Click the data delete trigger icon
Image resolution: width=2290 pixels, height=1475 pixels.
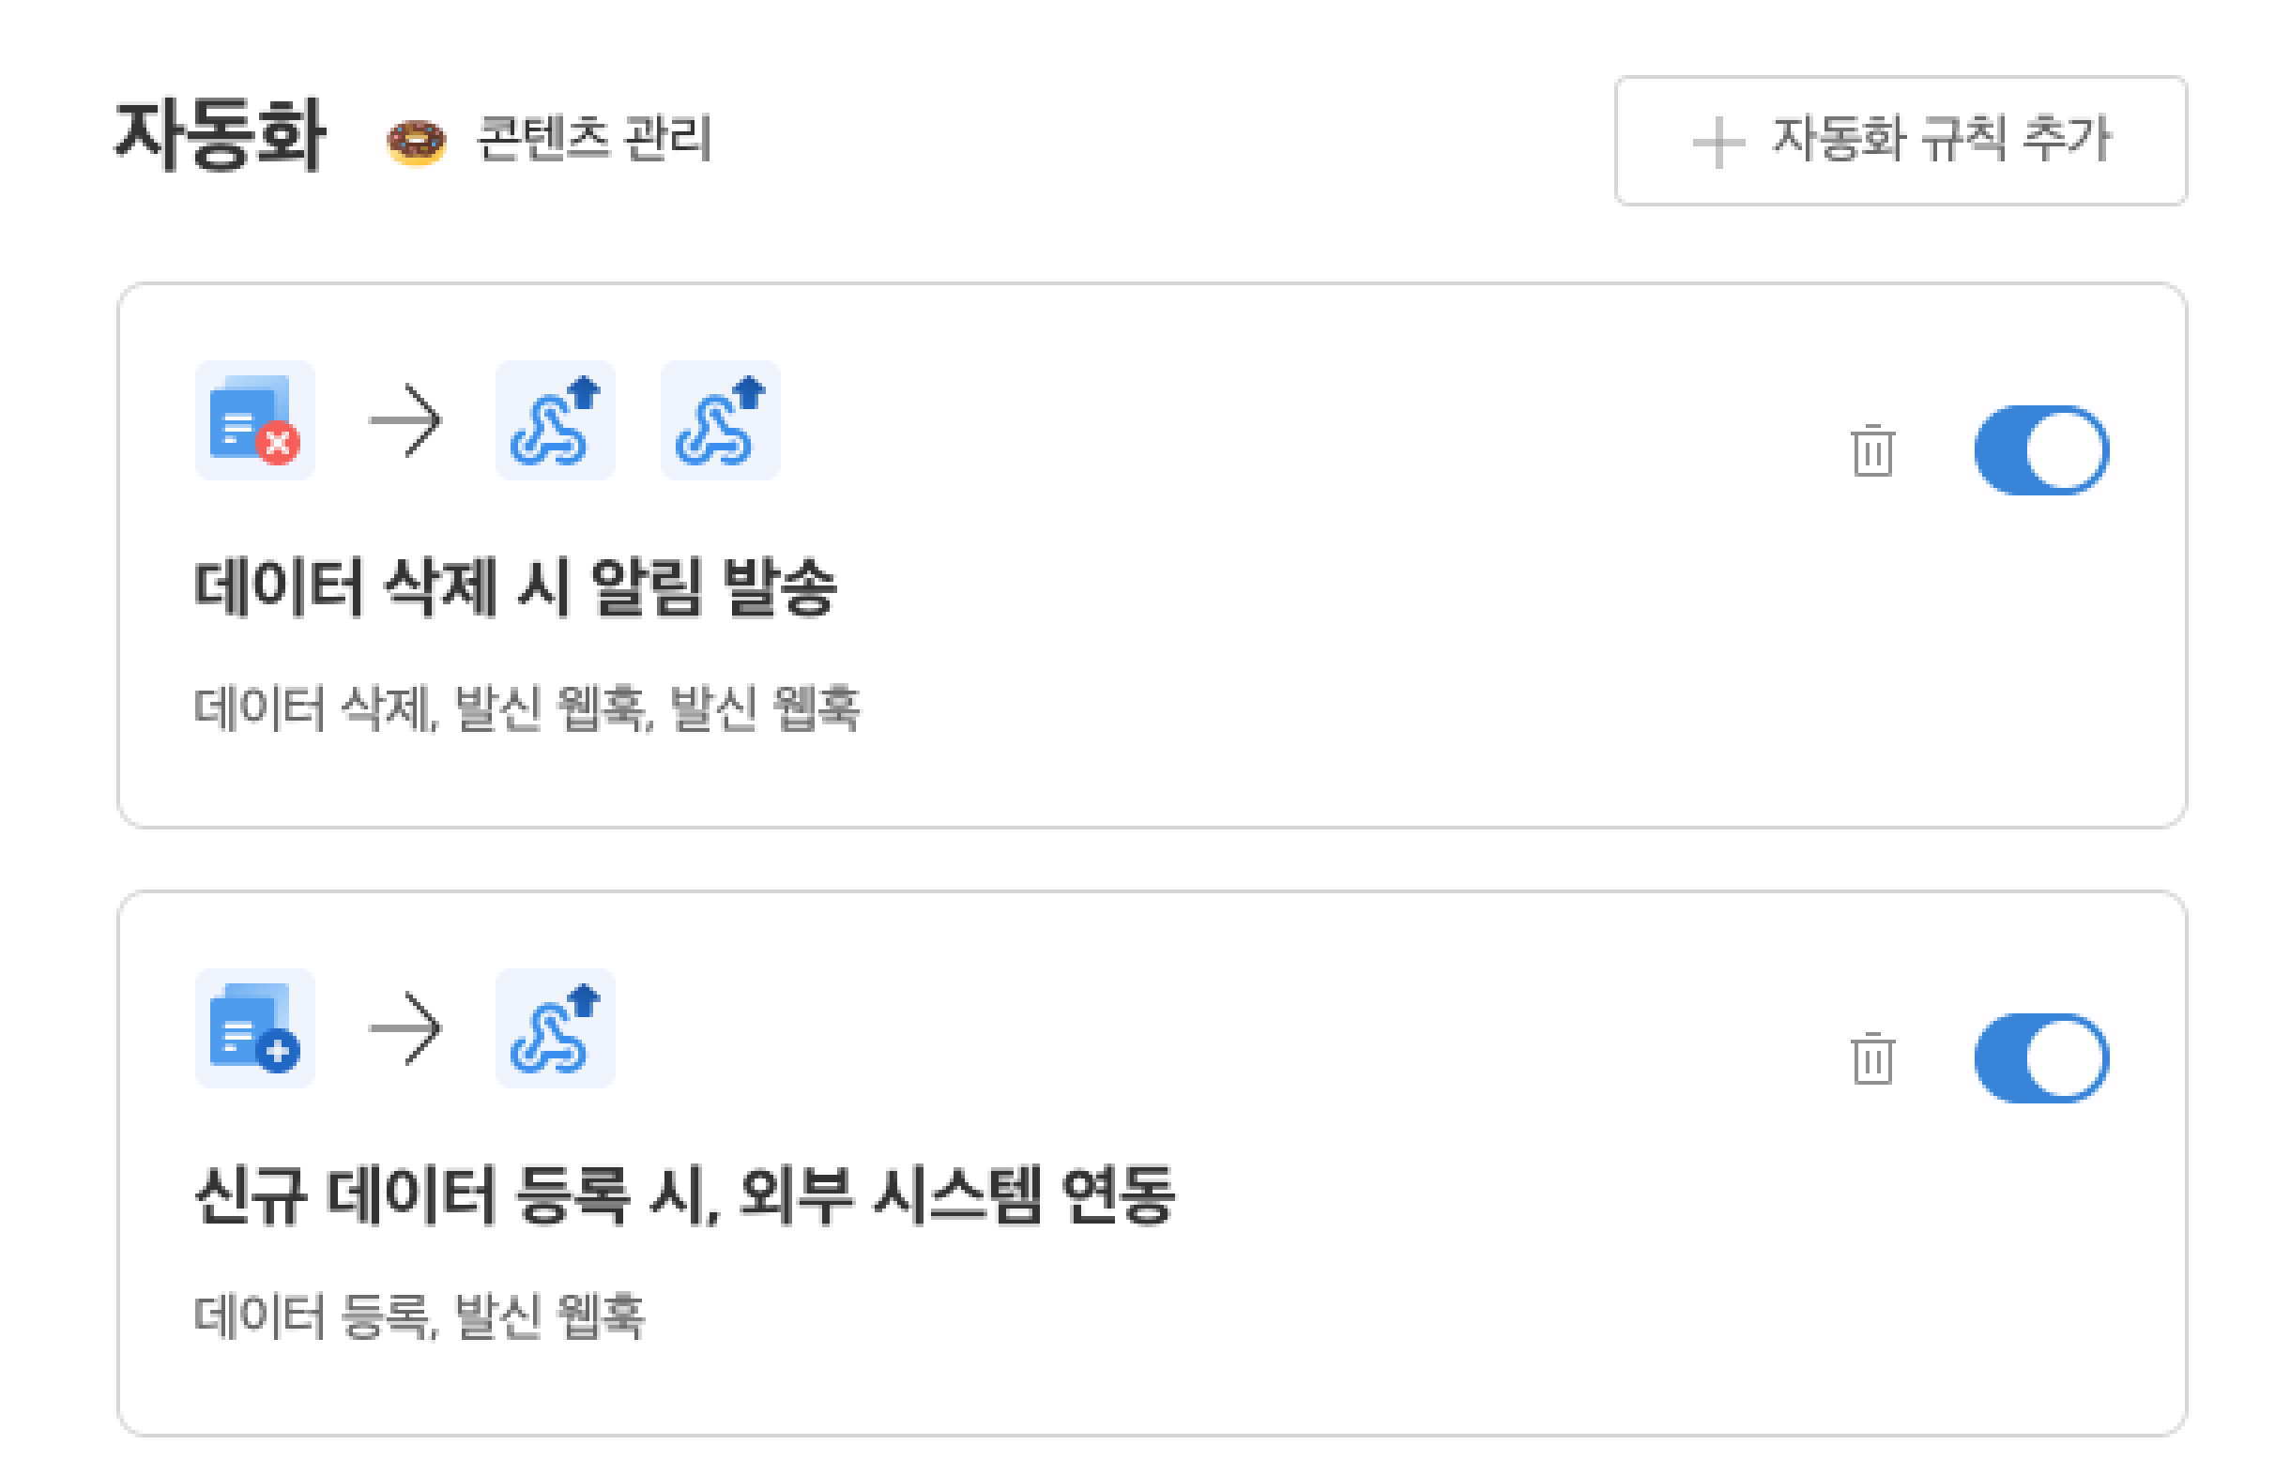click(x=254, y=420)
